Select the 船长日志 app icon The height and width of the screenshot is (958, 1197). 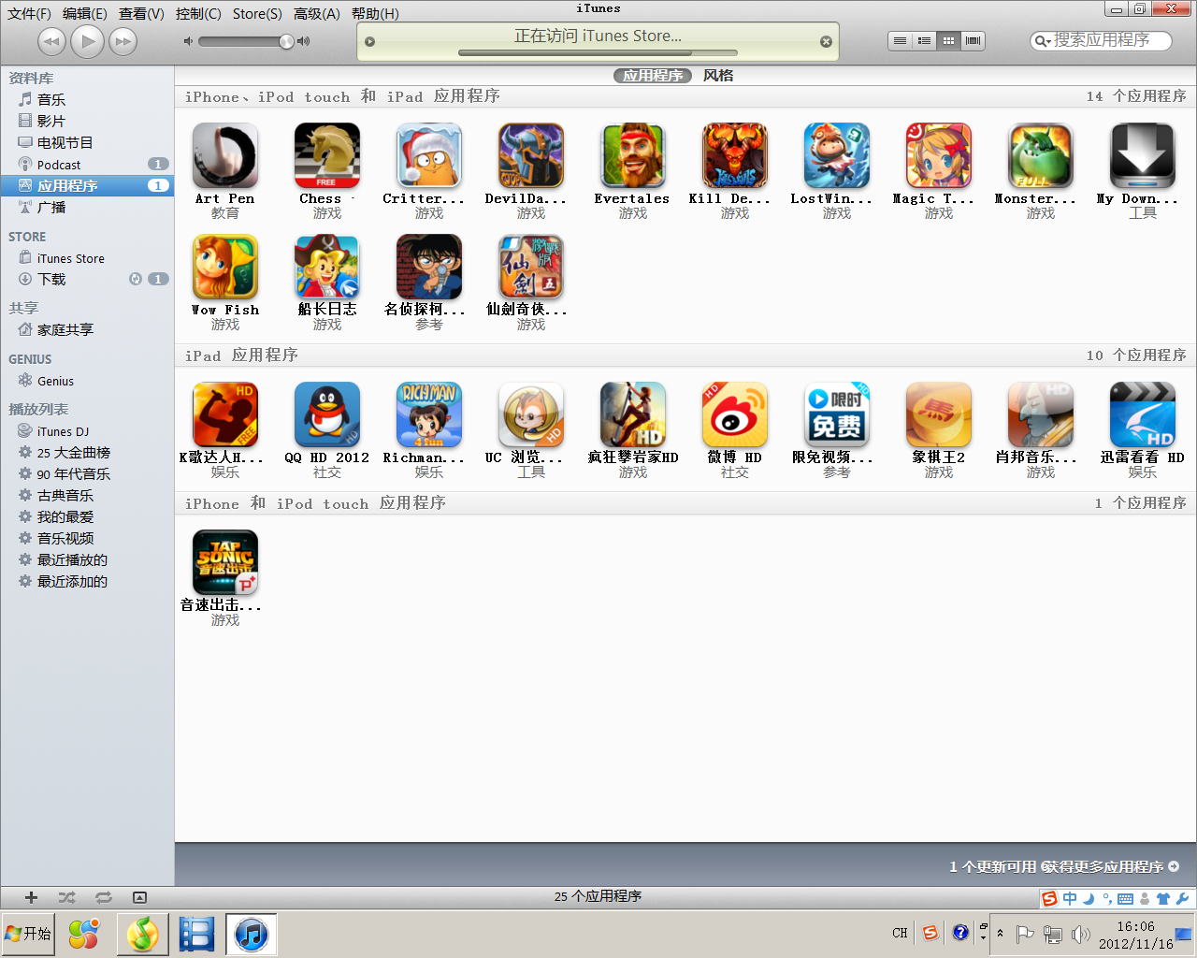tap(327, 267)
